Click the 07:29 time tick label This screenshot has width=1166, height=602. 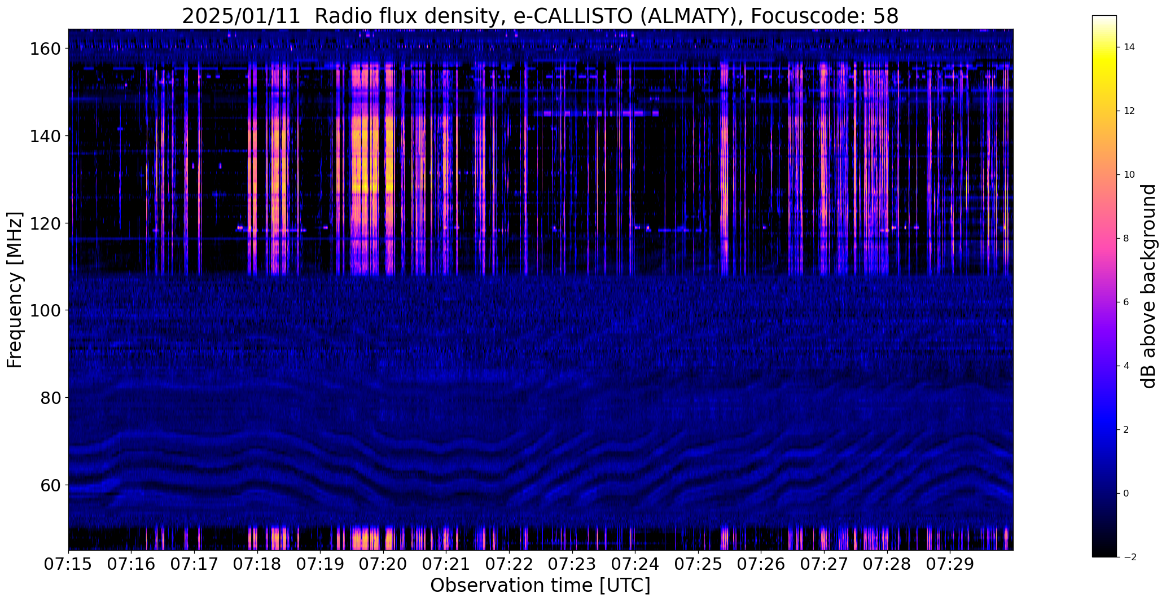(950, 564)
